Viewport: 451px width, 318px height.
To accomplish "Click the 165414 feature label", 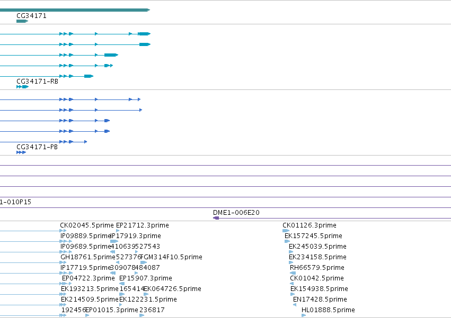I will click(x=131, y=289).
